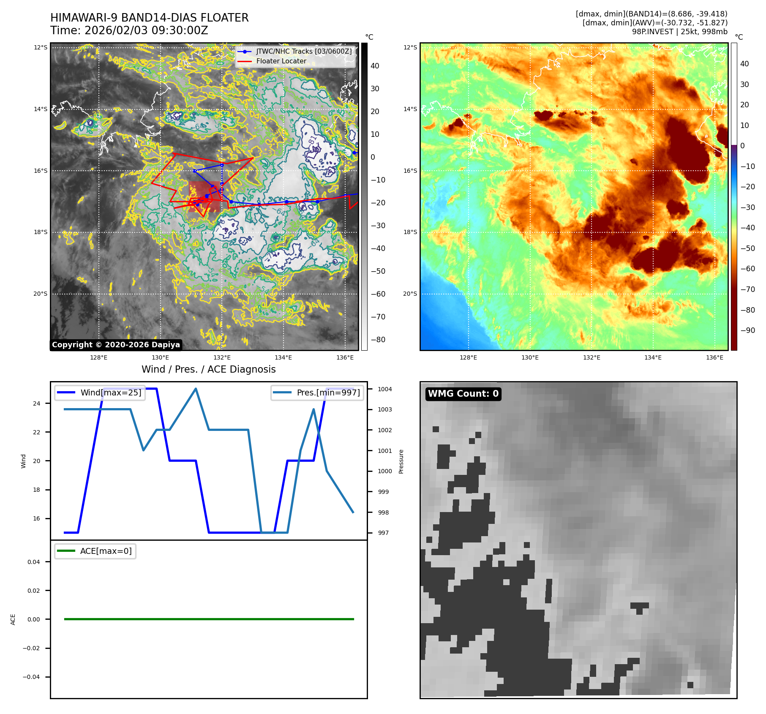Screen dimensions: 766x714
Task: Click the 98P.INVEST | 25kt, 998mb text
Action: (x=679, y=32)
